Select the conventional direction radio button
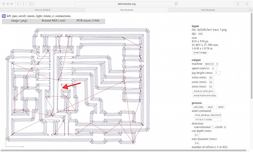Viewport: 253px width, 152px height. [x=213, y=127]
